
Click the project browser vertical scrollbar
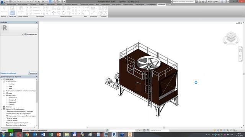pyautogui.click(x=37, y=92)
